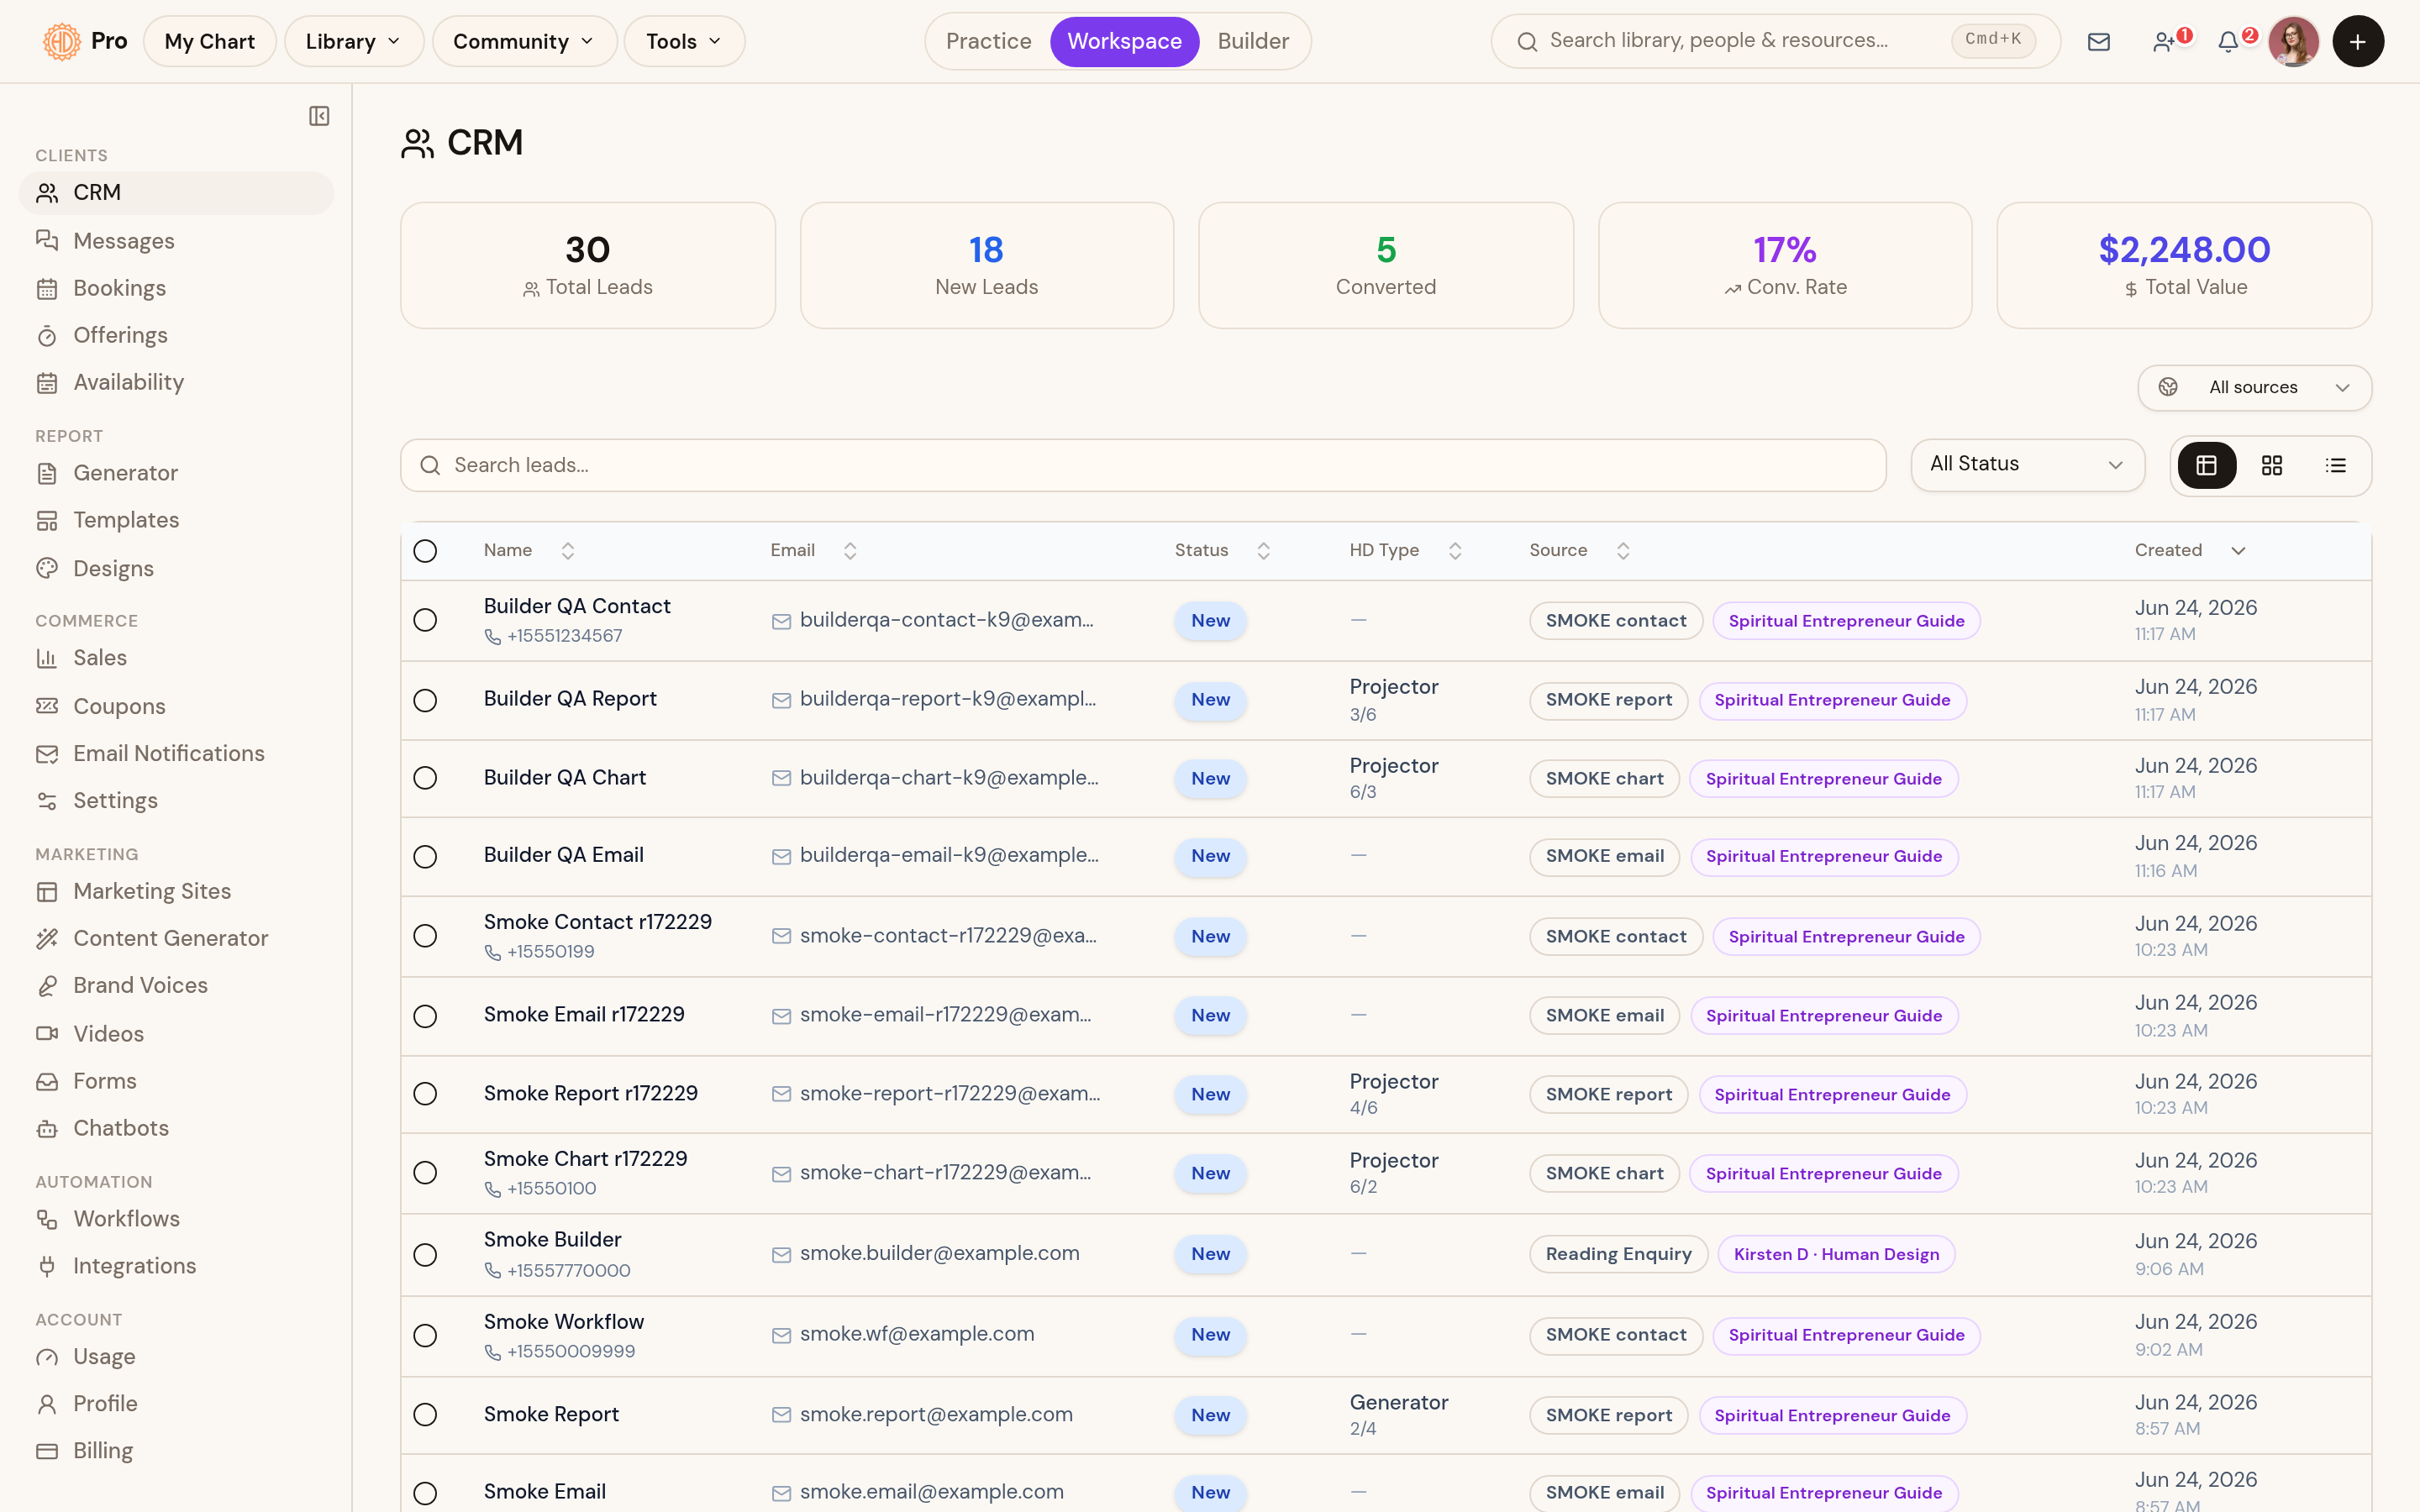Viewport: 2420px width, 1512px height.
Task: Click the Pro logo icon
Action: tap(61, 41)
